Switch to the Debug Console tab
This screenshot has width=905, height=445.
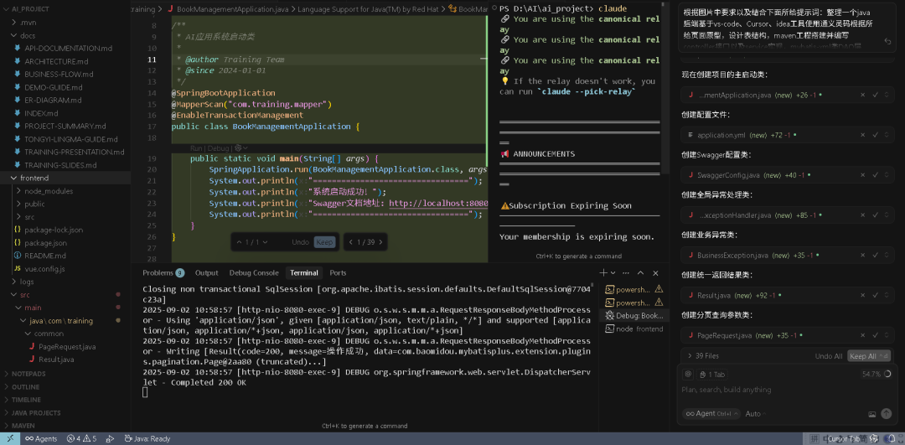click(254, 273)
